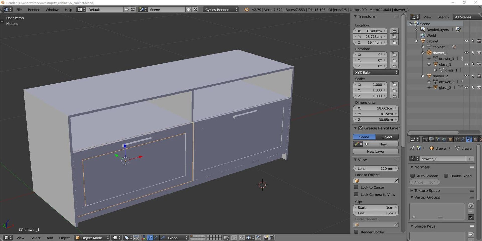Viewport: 482px width, 241px height.
Task: Click the translate manipulator arrow icon
Action: tap(150, 238)
